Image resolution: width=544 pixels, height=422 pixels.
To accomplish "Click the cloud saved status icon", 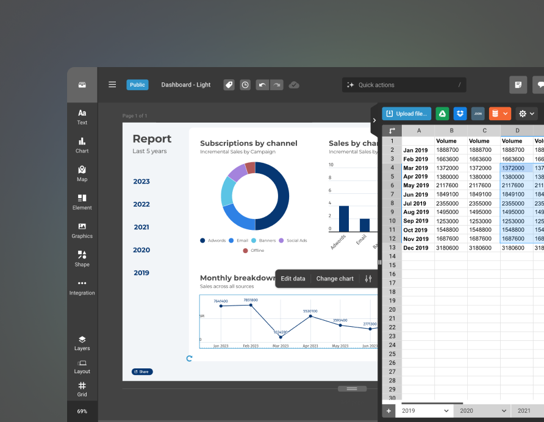I will (x=294, y=85).
